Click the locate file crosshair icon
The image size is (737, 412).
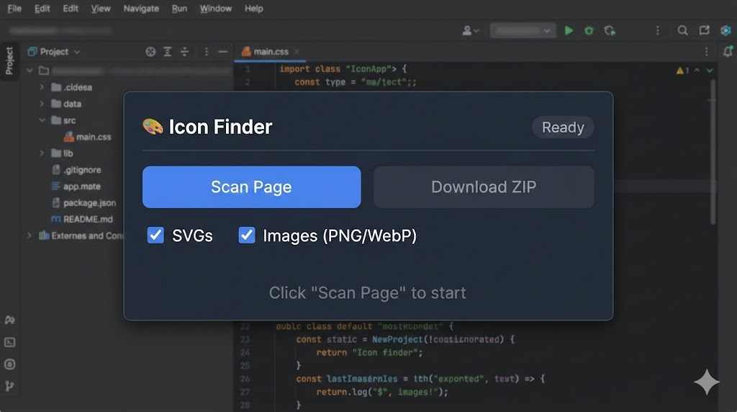[150, 52]
